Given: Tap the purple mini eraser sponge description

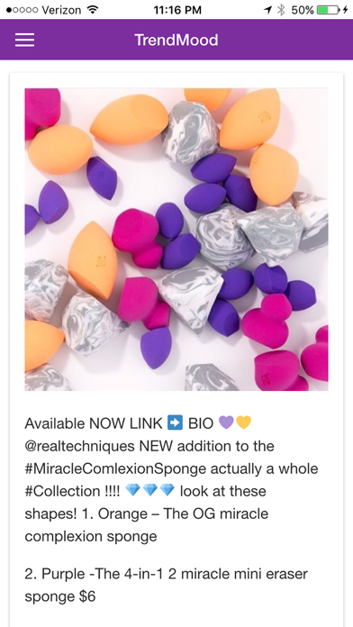Looking at the screenshot, I should [167, 586].
